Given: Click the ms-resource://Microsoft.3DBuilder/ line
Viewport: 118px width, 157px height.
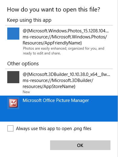Looking at the screenshot, I should click(58, 80).
